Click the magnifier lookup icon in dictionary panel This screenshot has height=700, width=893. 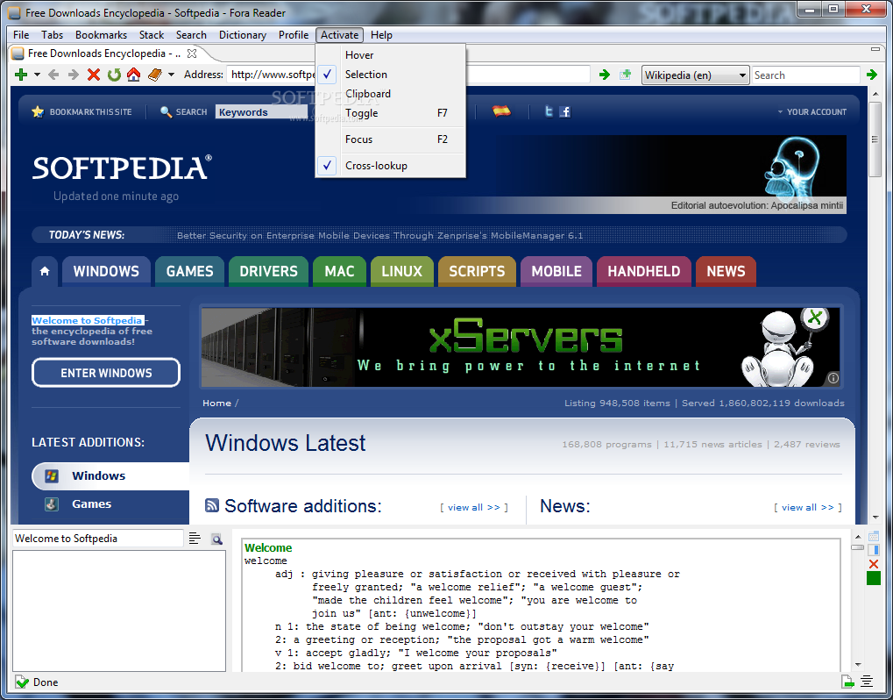click(216, 539)
